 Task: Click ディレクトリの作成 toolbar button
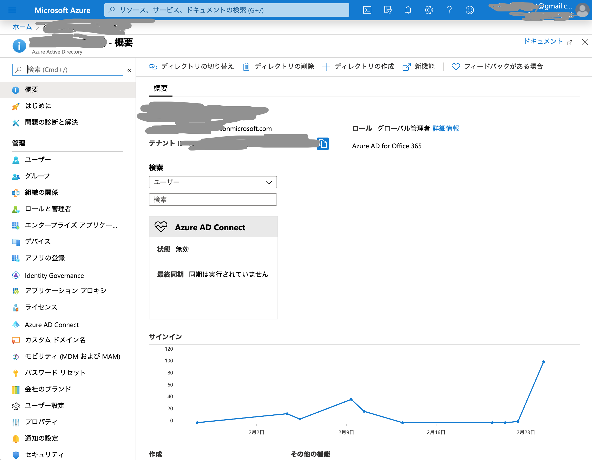coord(358,67)
